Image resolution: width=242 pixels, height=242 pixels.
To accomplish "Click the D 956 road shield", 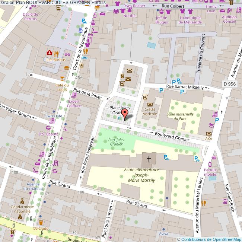I will tap(230, 84).
